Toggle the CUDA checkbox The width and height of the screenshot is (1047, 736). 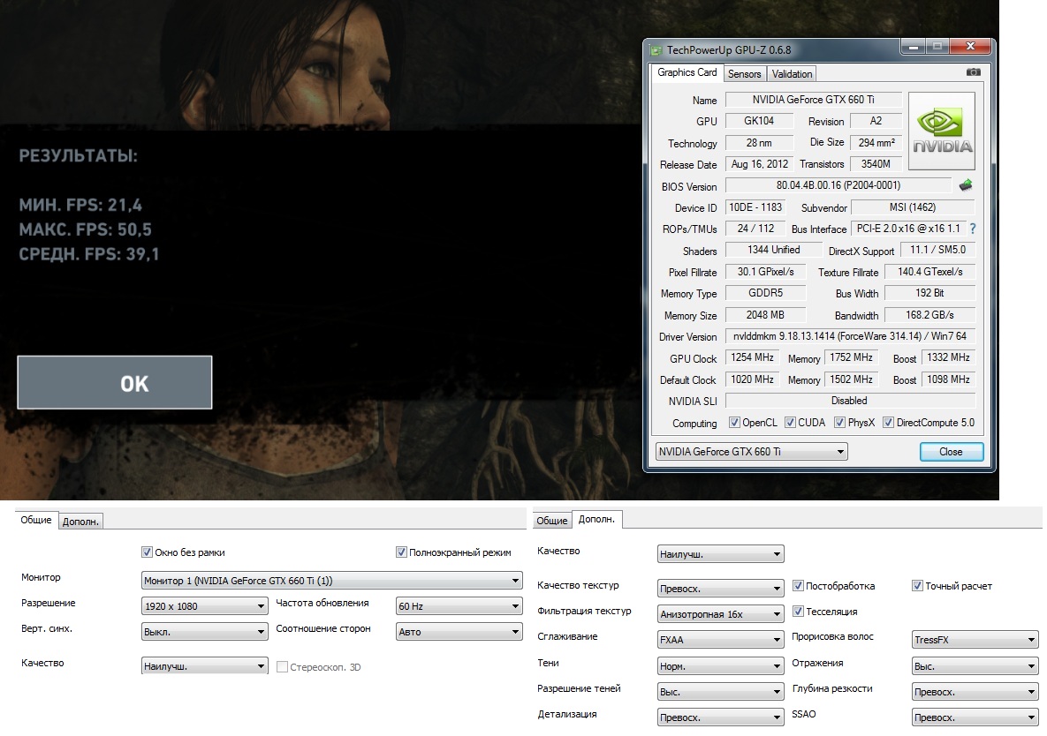[790, 423]
